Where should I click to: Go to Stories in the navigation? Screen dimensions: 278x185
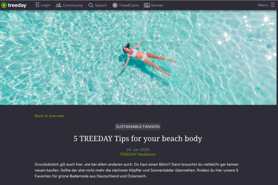(157, 5)
